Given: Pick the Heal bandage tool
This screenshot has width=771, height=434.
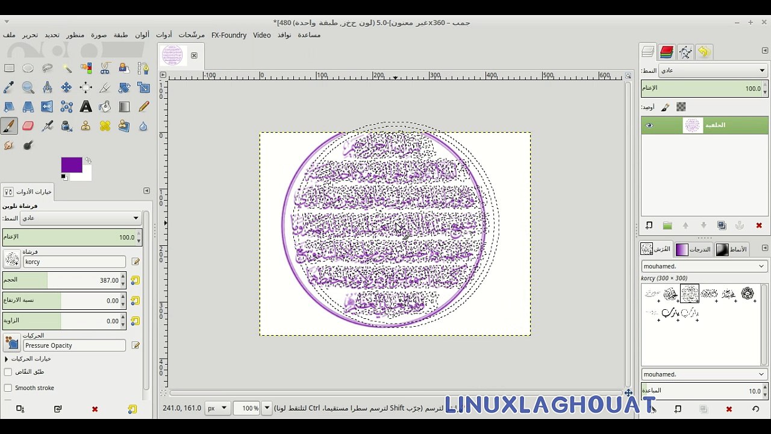Looking at the screenshot, I should pos(105,126).
